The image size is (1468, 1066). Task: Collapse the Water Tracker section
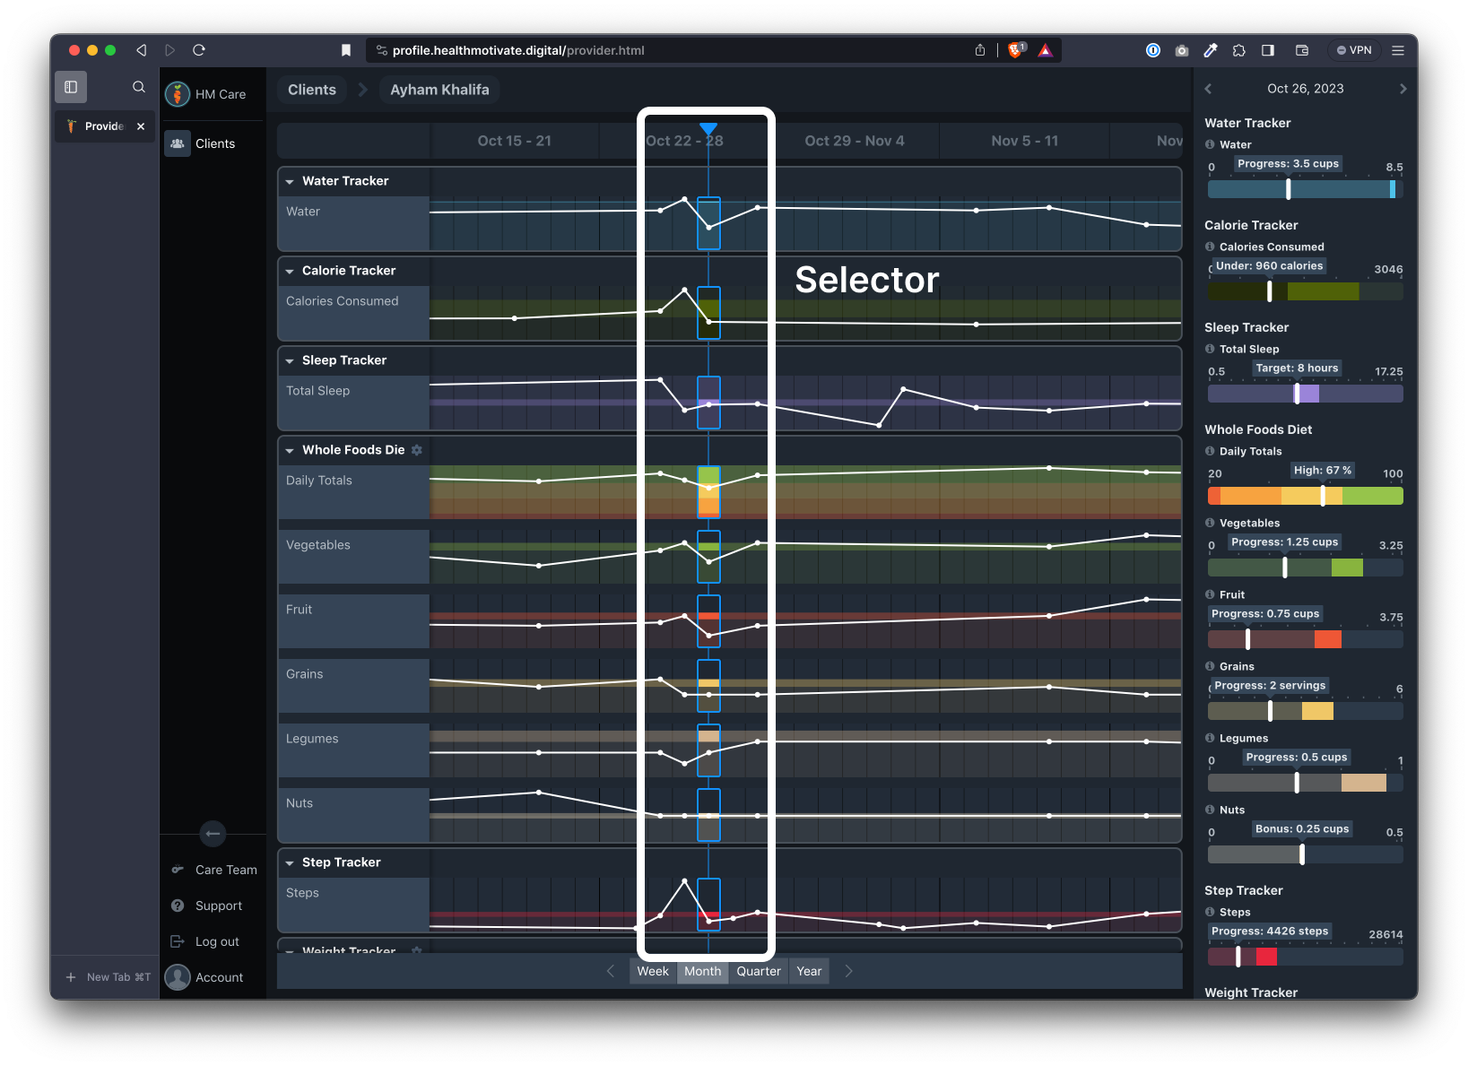pos(290,182)
